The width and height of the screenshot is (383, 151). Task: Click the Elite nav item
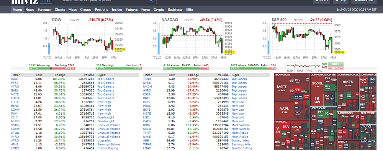tap(190, 10)
